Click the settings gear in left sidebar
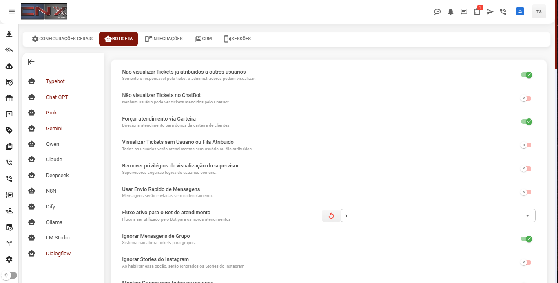Screen dimensions: 558x283 [x=9, y=259]
